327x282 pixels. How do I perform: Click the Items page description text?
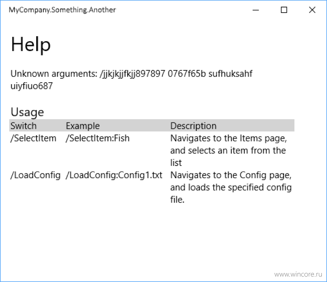tap(229, 151)
